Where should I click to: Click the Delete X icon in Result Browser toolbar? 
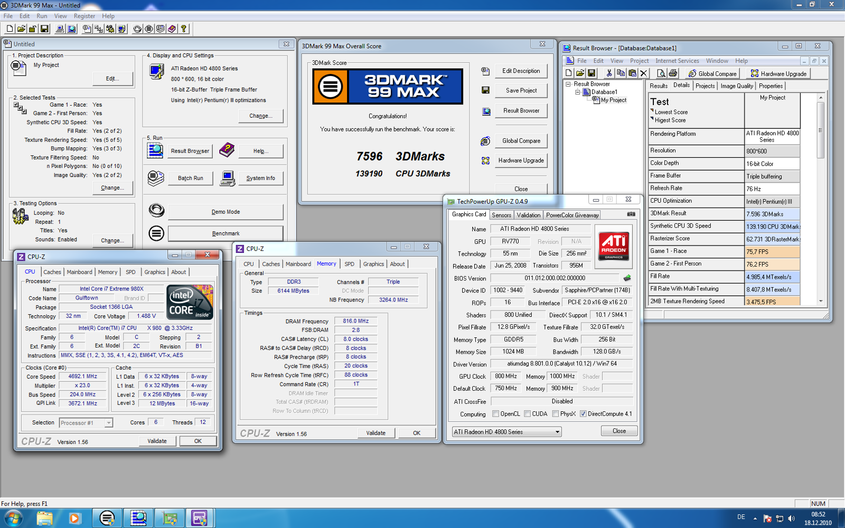(643, 73)
